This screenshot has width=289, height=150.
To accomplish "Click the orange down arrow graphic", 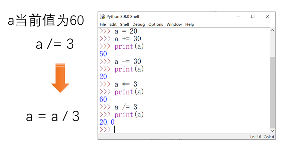I will pos(60,78).
